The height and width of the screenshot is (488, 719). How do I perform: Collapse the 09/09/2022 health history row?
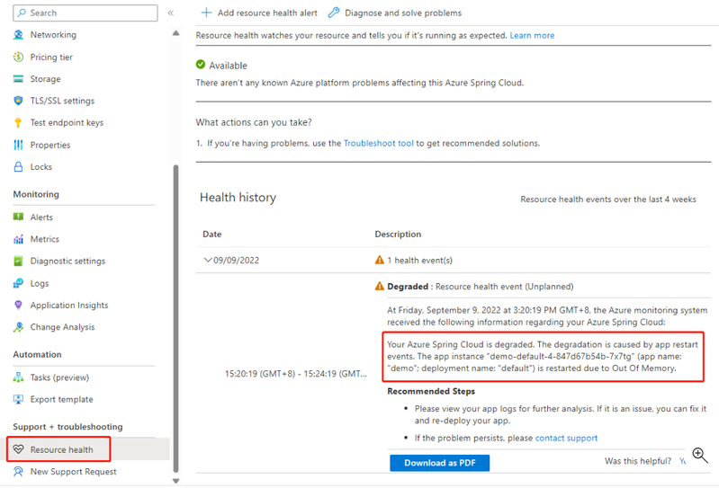click(x=208, y=260)
